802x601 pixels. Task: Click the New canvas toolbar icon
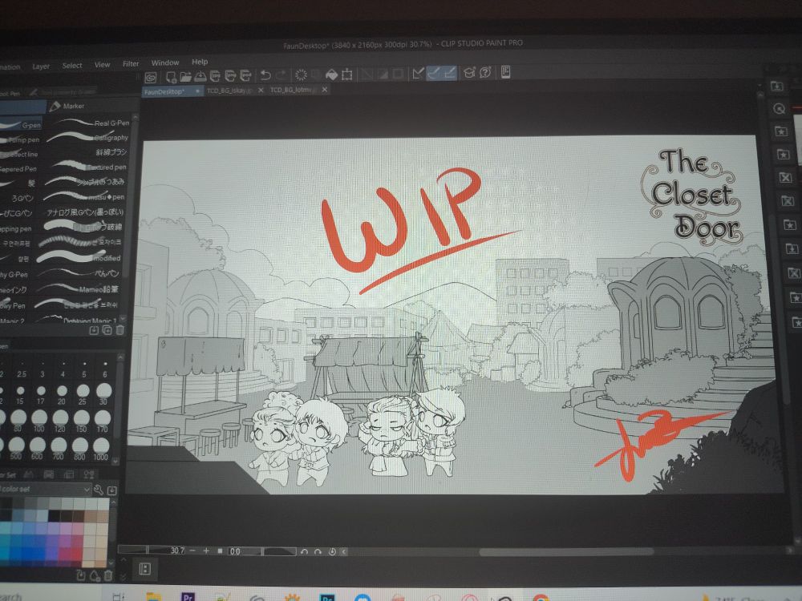pos(171,77)
